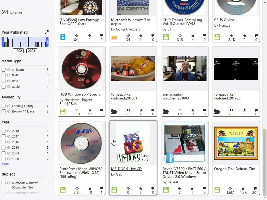The height and width of the screenshot is (200, 267).
Task: Check the 2004 year checkbox
Action: [x=3, y=153]
